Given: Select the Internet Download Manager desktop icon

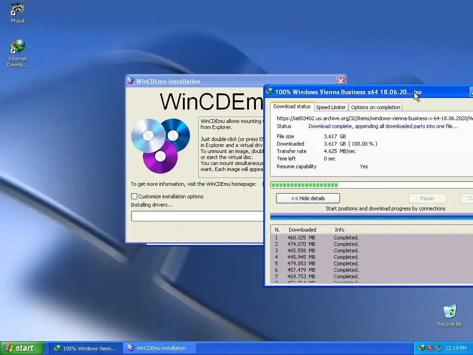Looking at the screenshot, I should (x=18, y=54).
